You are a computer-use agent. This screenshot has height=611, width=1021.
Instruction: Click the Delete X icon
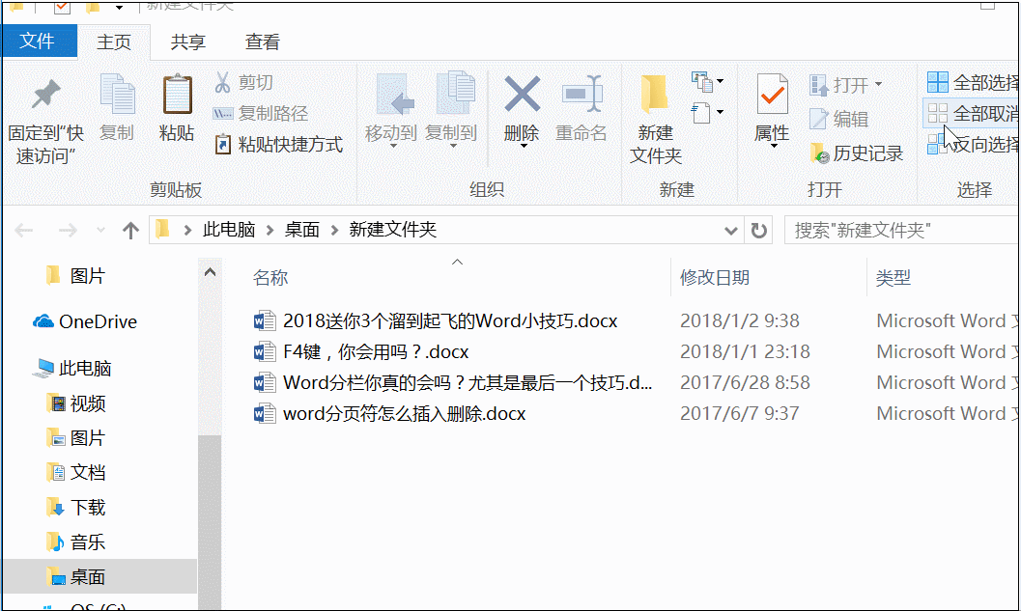coord(523,95)
